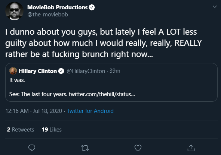This screenshot has height=155, width=221.
Task: Like the tweet with the heart icon
Action: coord(138,148)
